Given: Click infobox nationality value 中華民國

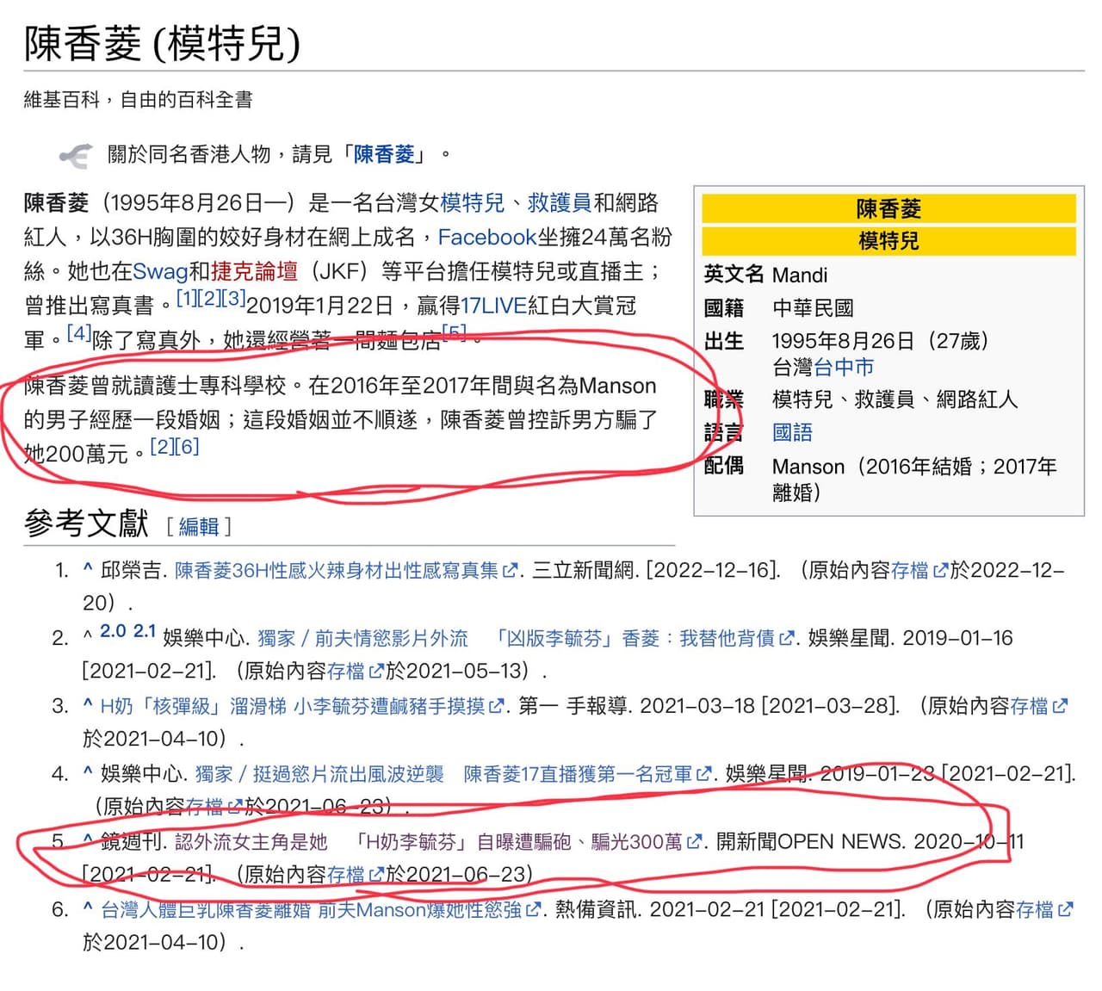Looking at the screenshot, I should (x=813, y=307).
